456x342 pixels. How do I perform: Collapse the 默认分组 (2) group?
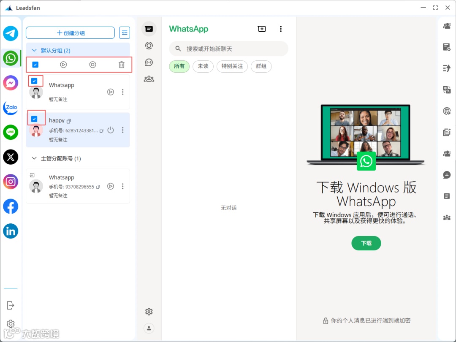(34, 50)
